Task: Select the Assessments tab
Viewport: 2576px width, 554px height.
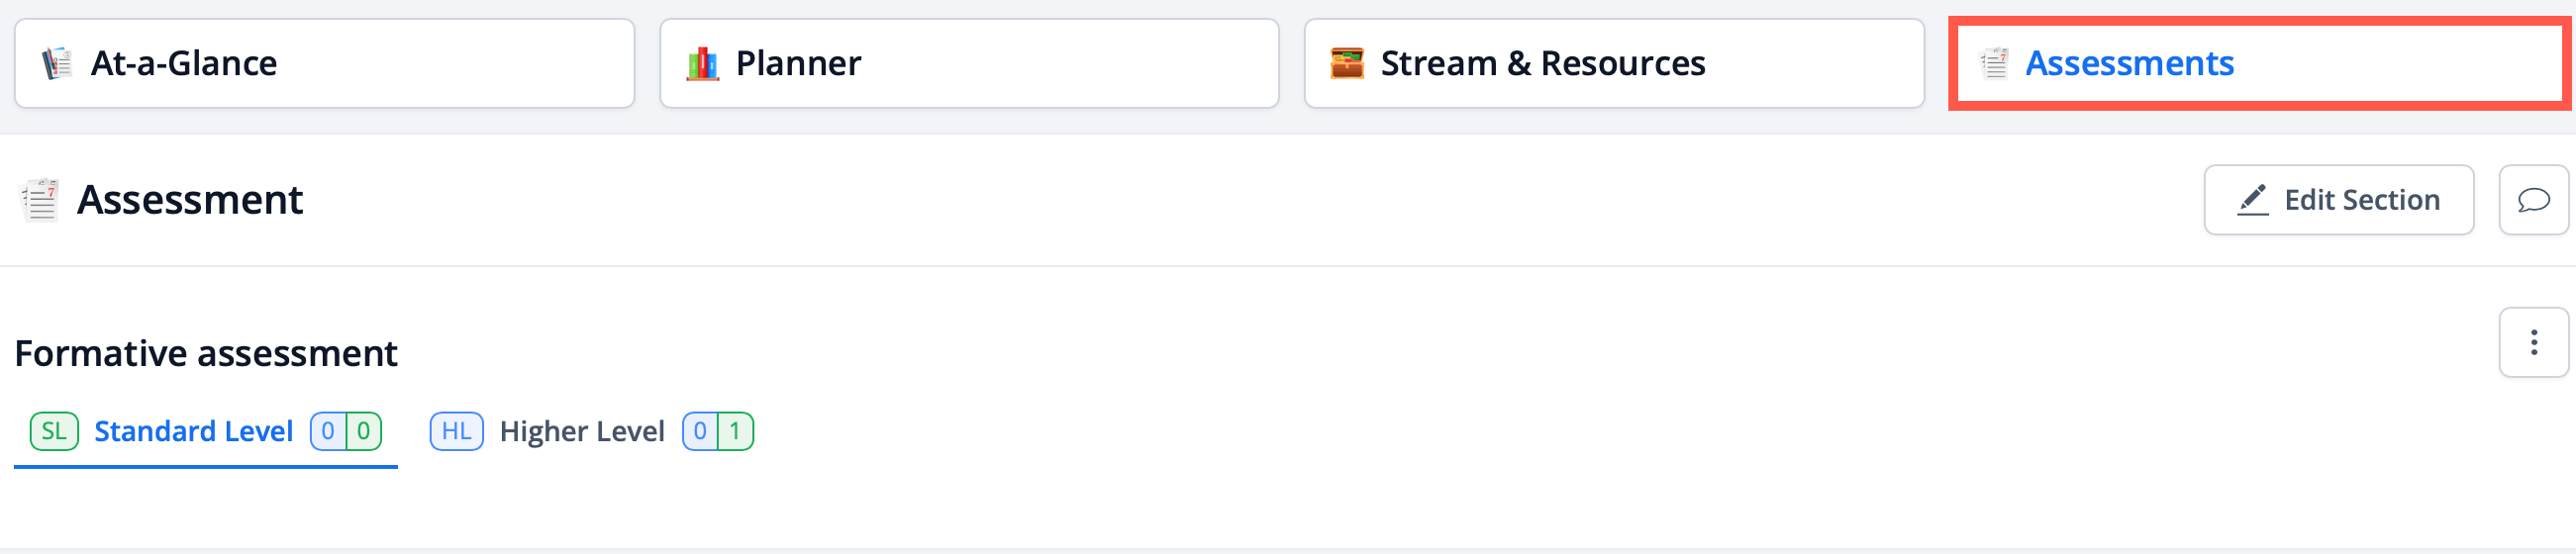Action: (2258, 64)
